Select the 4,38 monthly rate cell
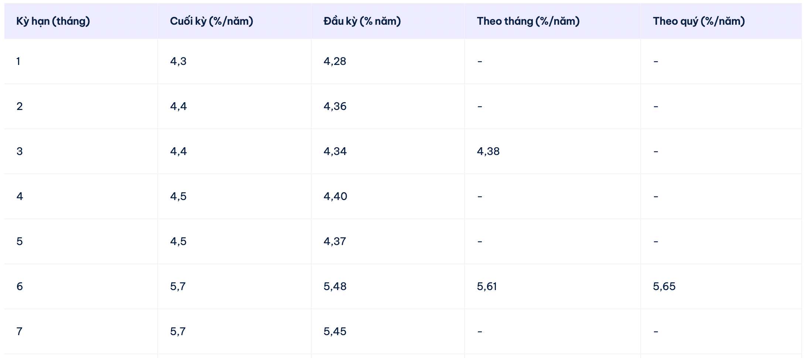The width and height of the screenshot is (805, 358). click(488, 151)
